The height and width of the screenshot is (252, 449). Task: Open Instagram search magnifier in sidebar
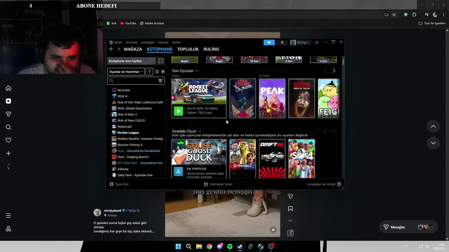click(8, 127)
